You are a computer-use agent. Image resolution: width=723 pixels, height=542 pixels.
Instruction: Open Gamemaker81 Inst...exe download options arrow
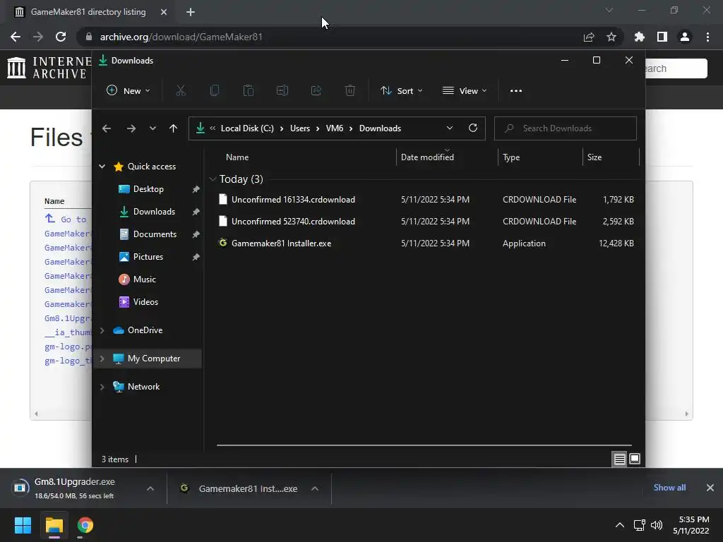(315, 488)
